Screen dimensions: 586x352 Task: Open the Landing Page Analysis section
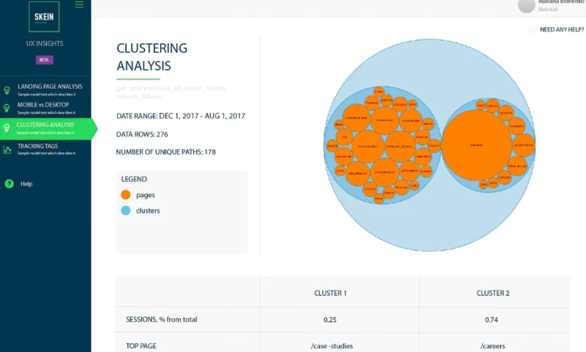coord(50,87)
